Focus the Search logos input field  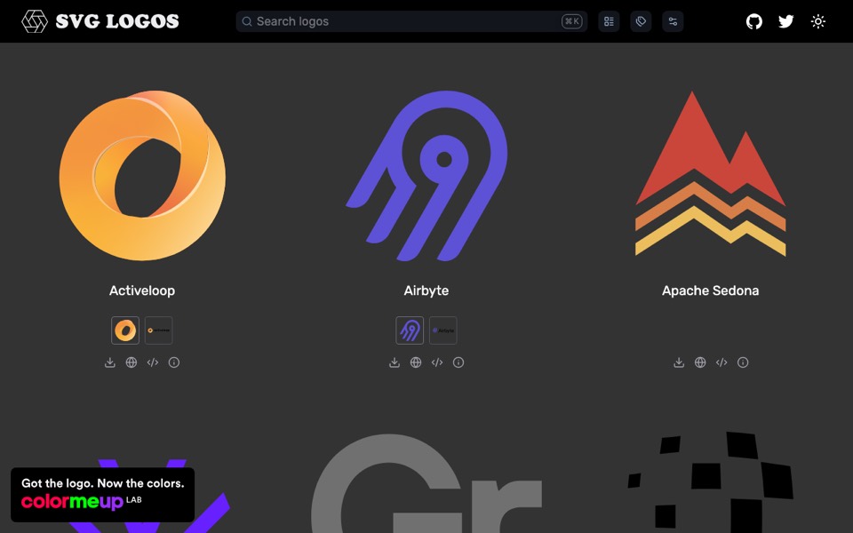tap(411, 21)
